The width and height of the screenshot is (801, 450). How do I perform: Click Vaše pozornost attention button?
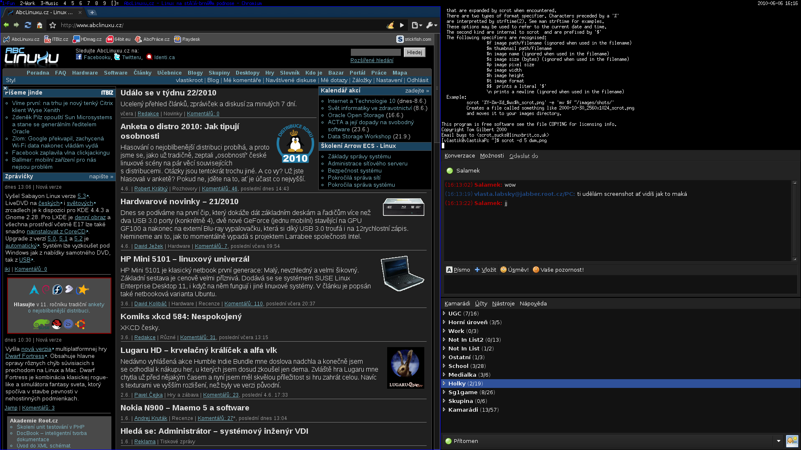point(558,270)
